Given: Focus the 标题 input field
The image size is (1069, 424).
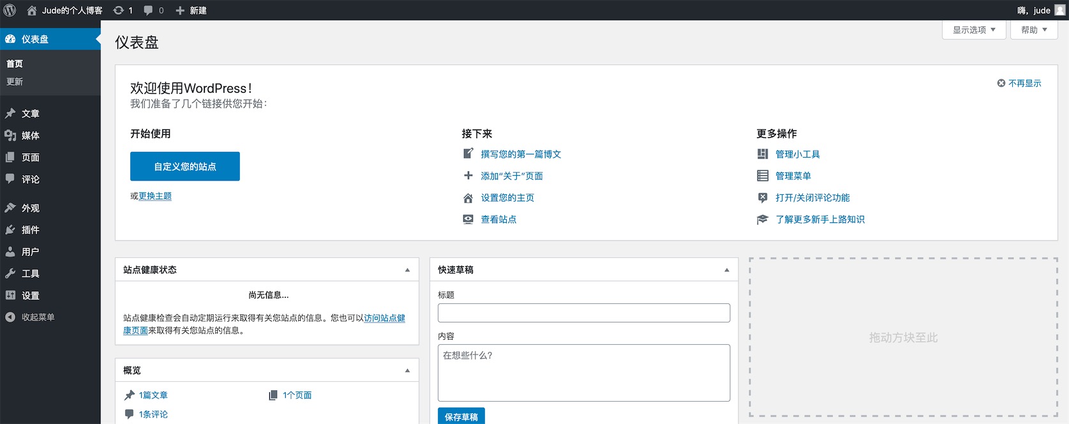Looking at the screenshot, I should [x=584, y=313].
